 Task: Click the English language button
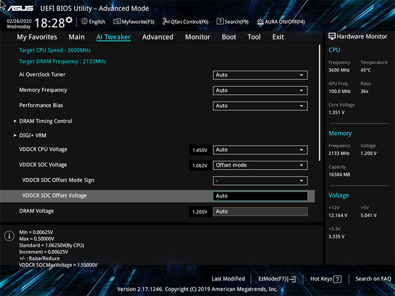pyautogui.click(x=93, y=21)
